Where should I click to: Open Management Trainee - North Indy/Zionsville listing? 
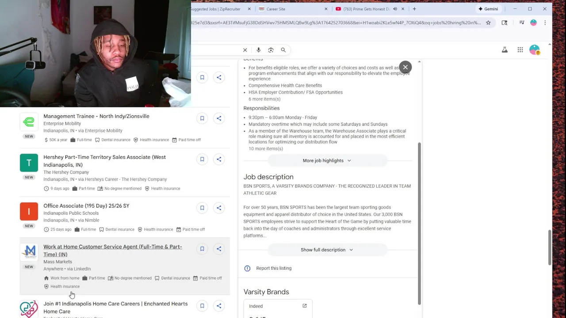click(96, 116)
